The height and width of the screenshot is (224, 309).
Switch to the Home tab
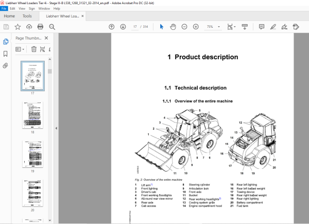tap(9, 16)
